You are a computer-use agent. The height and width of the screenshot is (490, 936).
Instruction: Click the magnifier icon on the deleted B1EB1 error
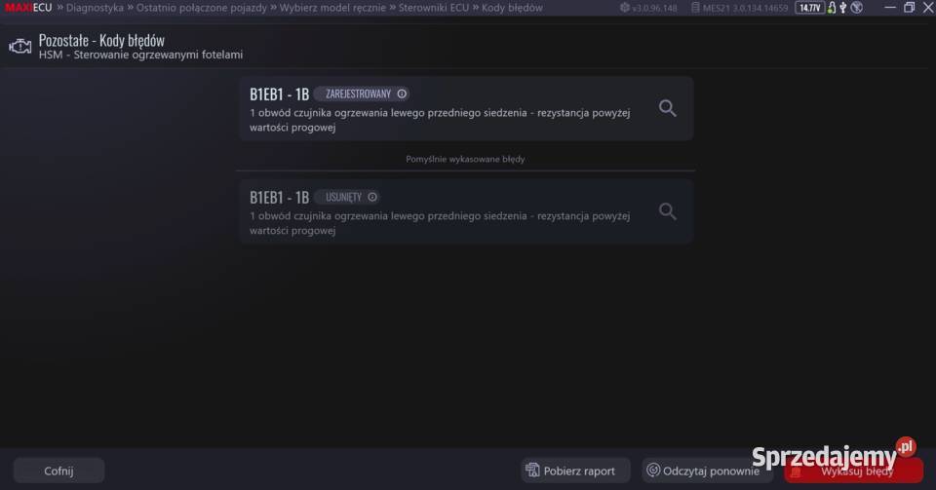pos(667,210)
